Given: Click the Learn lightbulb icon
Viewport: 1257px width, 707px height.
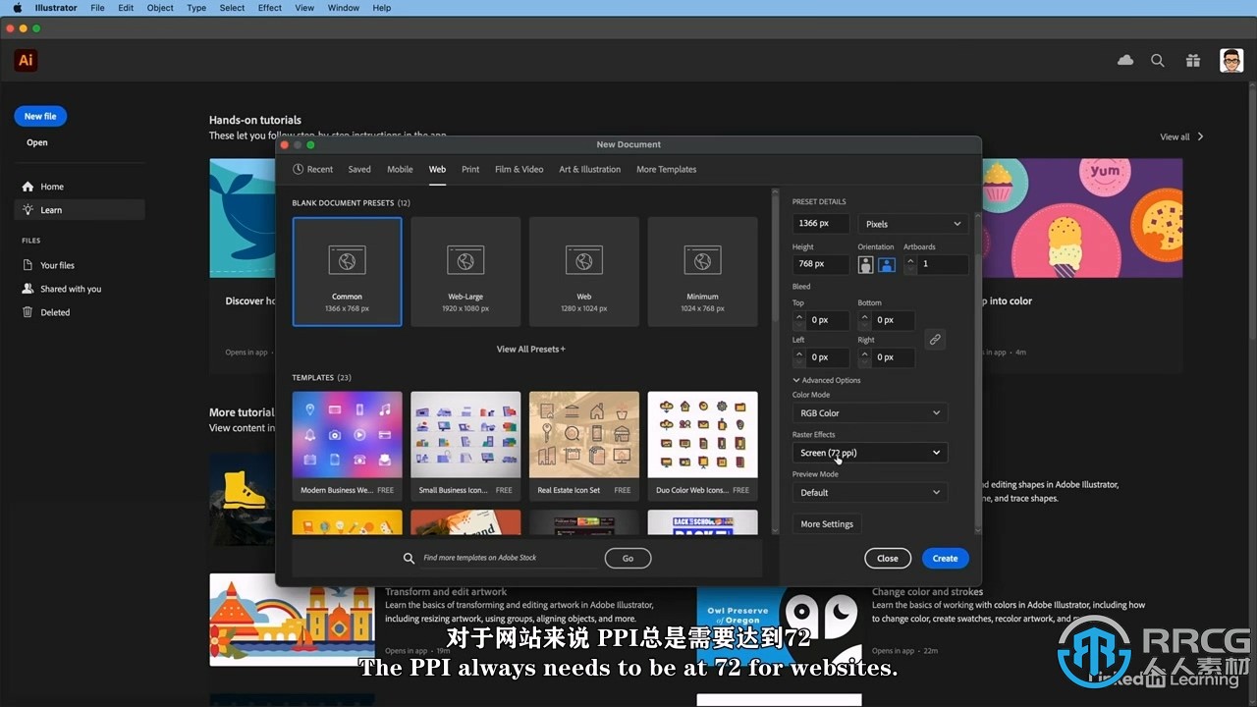Looking at the screenshot, I should pos(27,210).
